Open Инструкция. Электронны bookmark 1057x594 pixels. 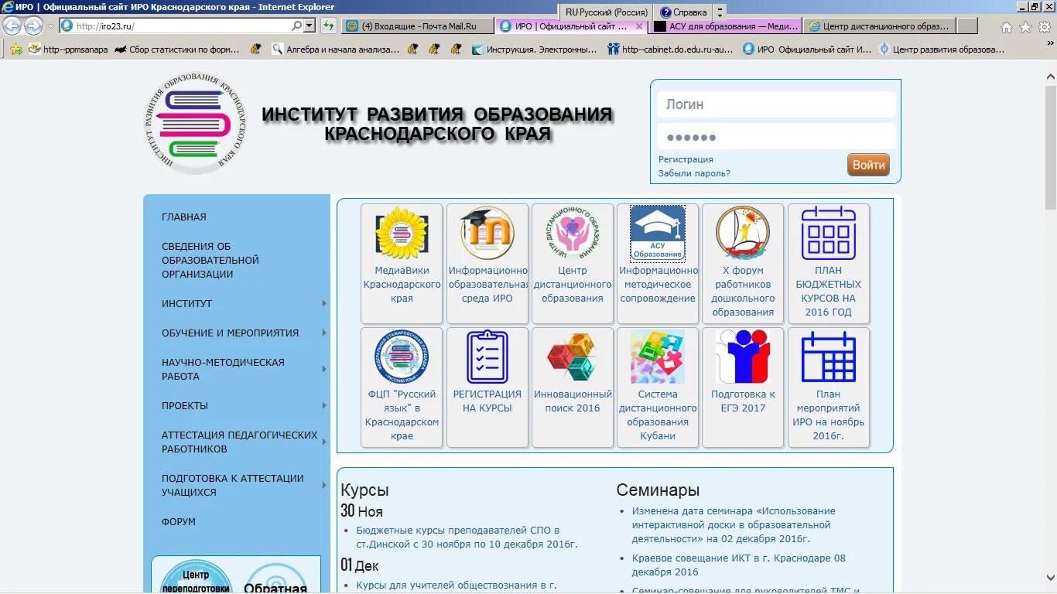tap(535, 49)
